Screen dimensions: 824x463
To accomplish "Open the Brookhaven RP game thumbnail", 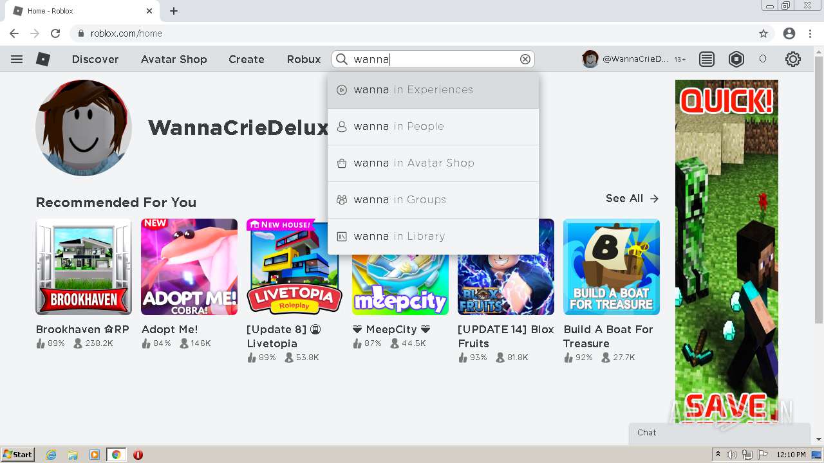I will [84, 267].
